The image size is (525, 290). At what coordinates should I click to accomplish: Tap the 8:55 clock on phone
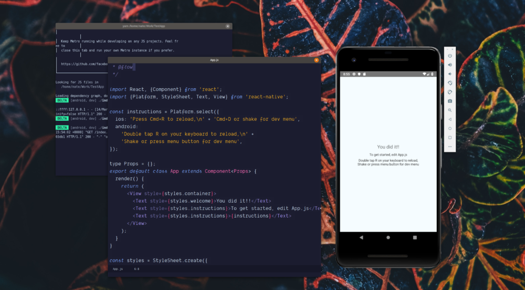tap(346, 74)
